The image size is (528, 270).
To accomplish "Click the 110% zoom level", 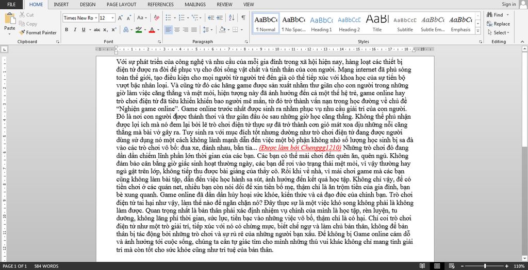I will point(519,266).
